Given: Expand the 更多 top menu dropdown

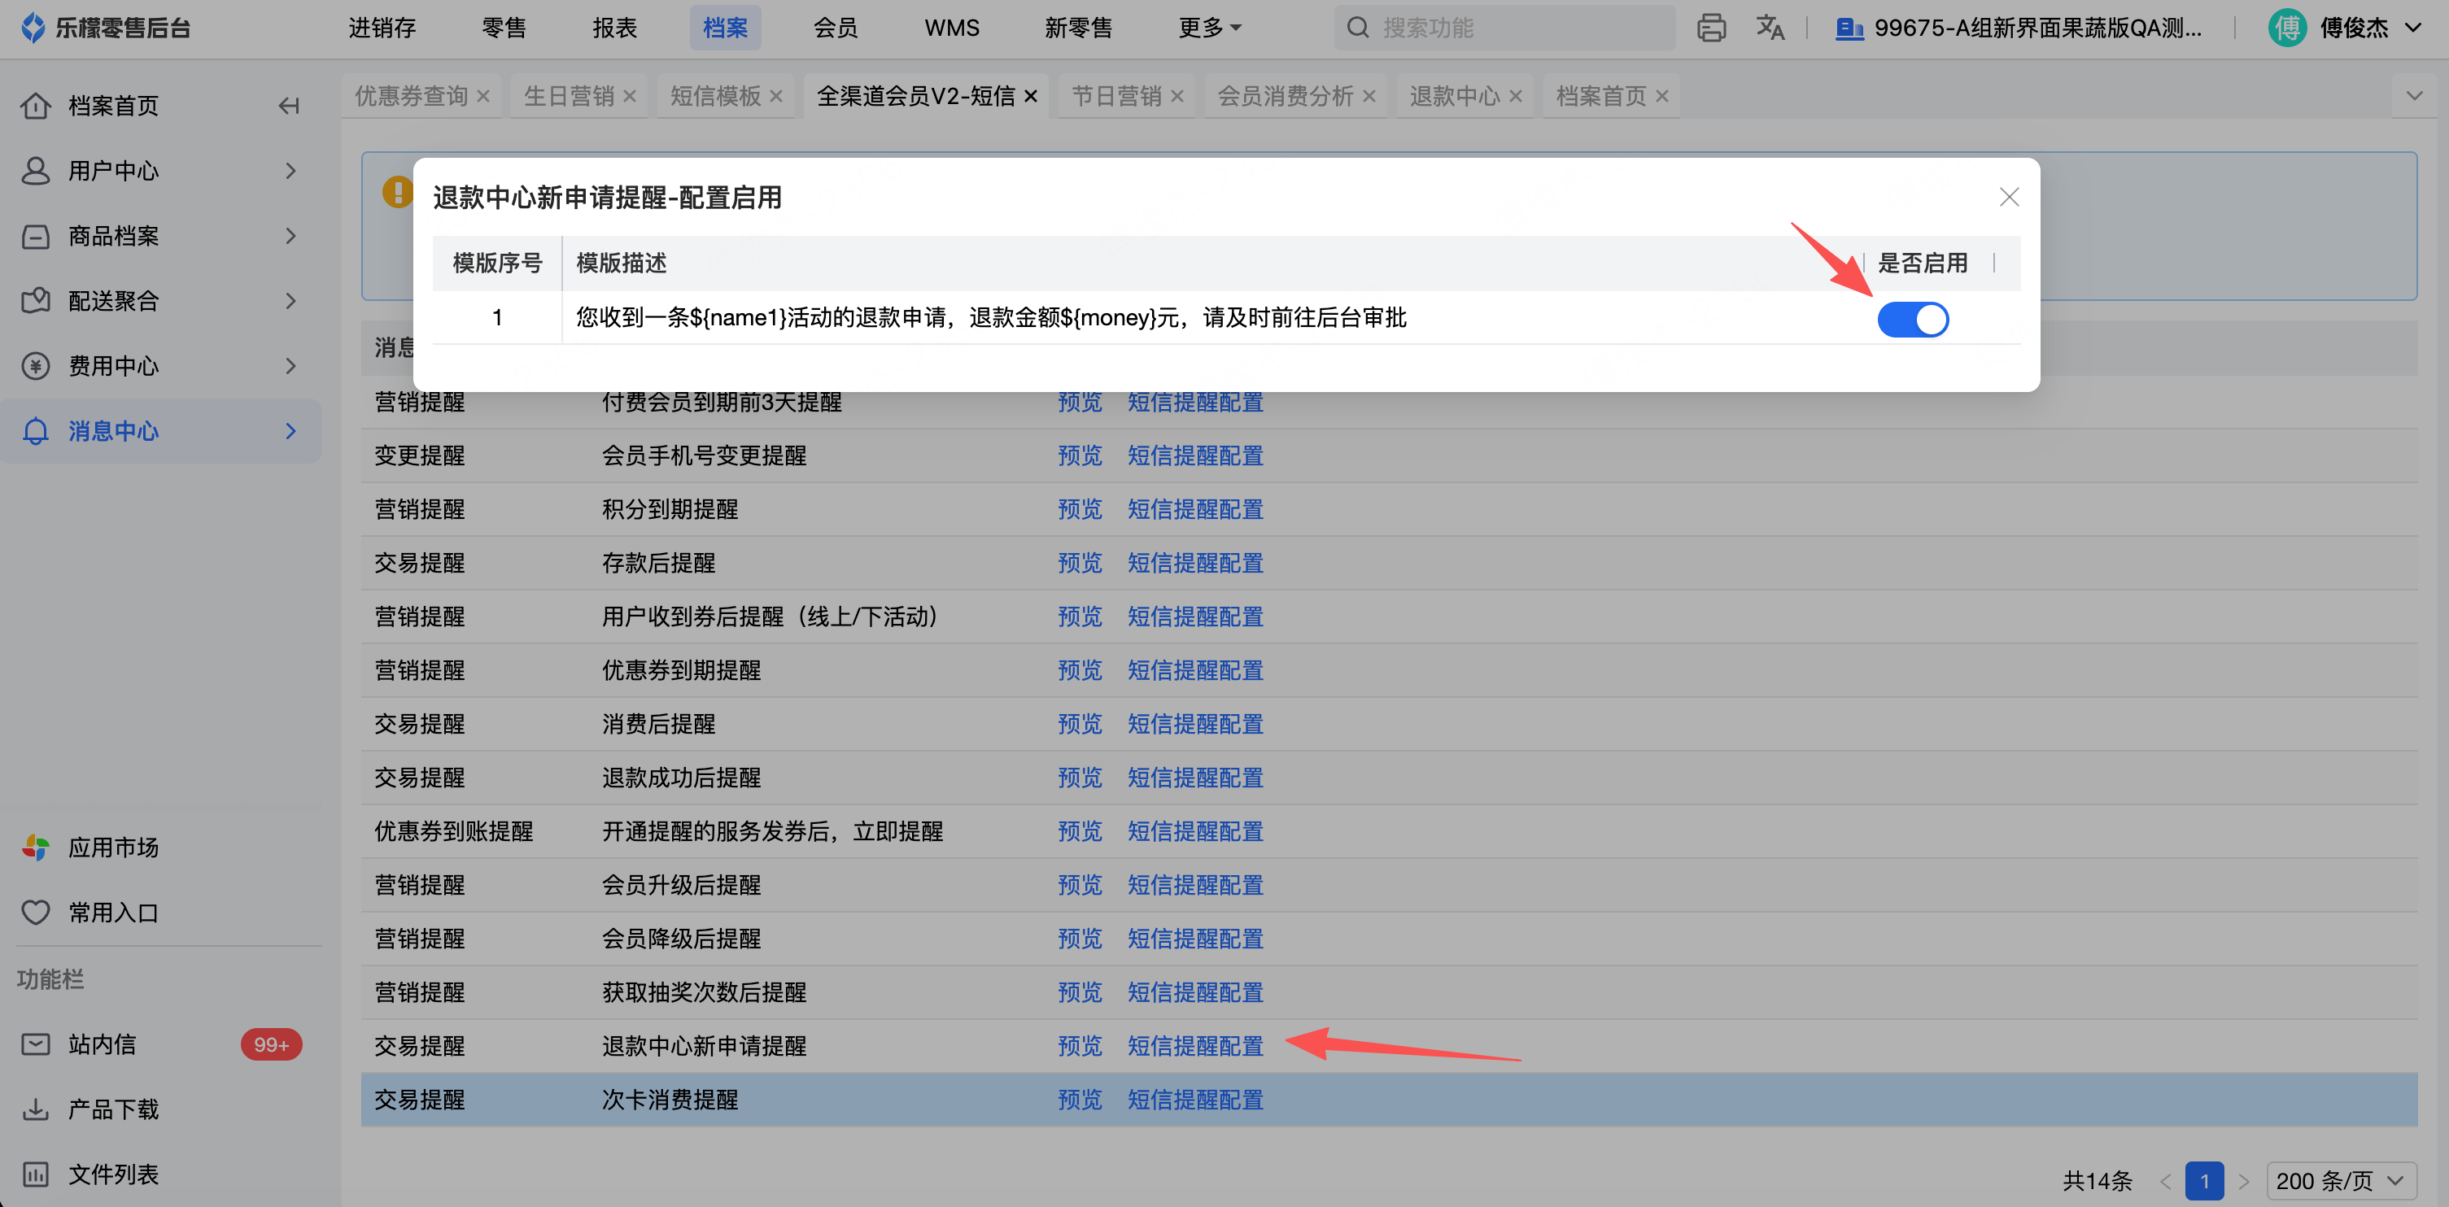Looking at the screenshot, I should tap(1209, 28).
